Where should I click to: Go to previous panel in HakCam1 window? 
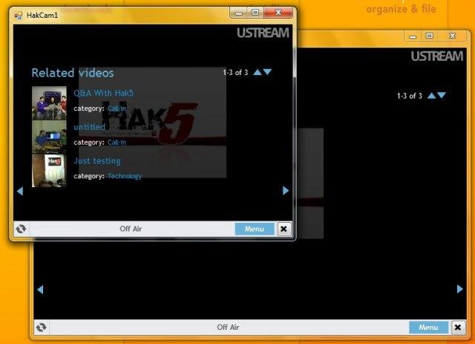click(20, 191)
